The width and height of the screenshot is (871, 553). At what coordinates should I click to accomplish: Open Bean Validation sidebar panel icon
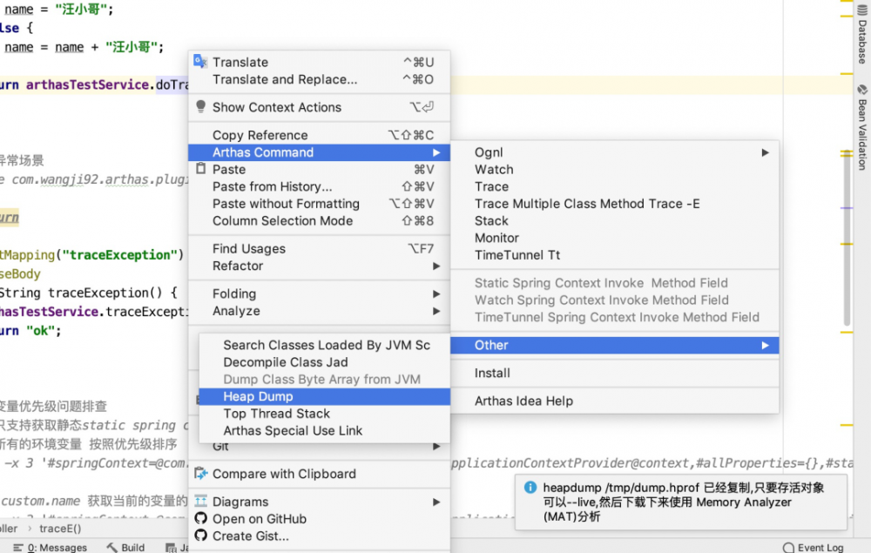coord(862,90)
